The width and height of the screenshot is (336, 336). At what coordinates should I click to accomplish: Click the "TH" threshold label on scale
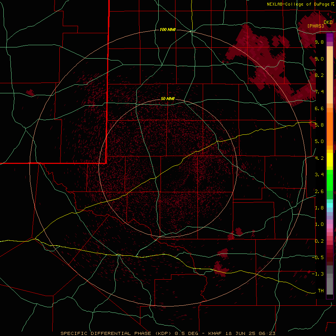pos(321,291)
